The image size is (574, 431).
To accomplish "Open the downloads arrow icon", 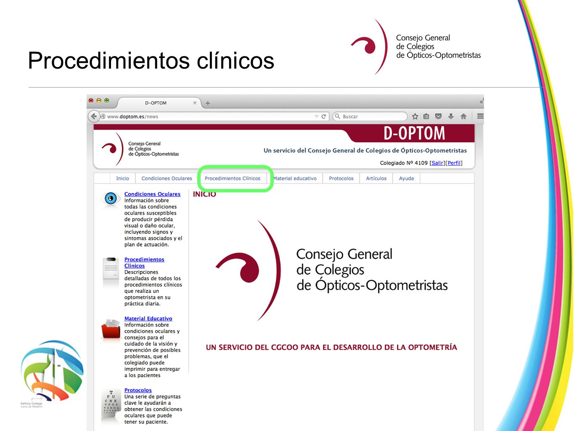I will pyautogui.click(x=451, y=117).
